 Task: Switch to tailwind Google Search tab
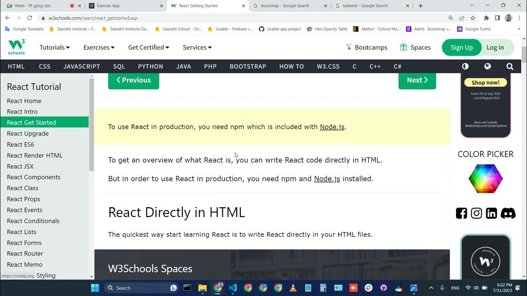[372, 6]
